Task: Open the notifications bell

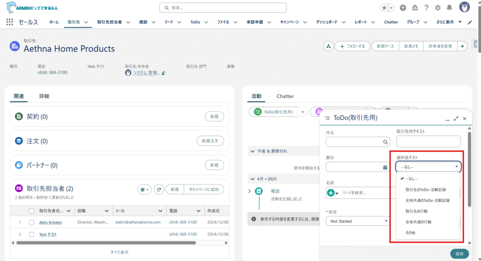Action: pos(450,8)
